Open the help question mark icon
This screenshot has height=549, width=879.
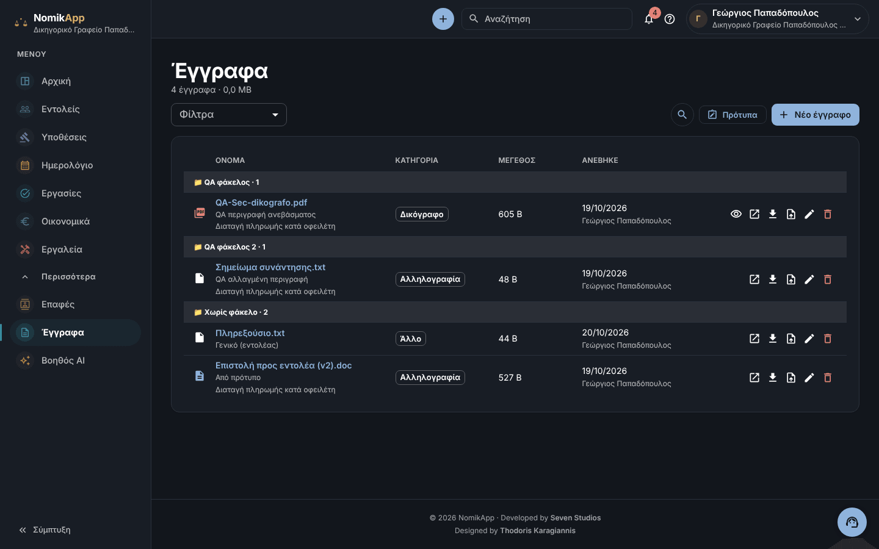[x=670, y=19]
